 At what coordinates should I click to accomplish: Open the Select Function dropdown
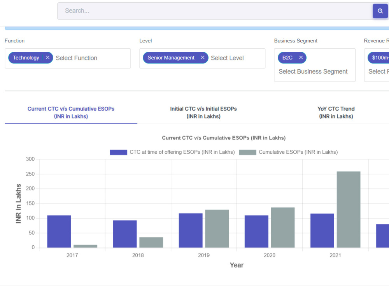click(x=76, y=58)
